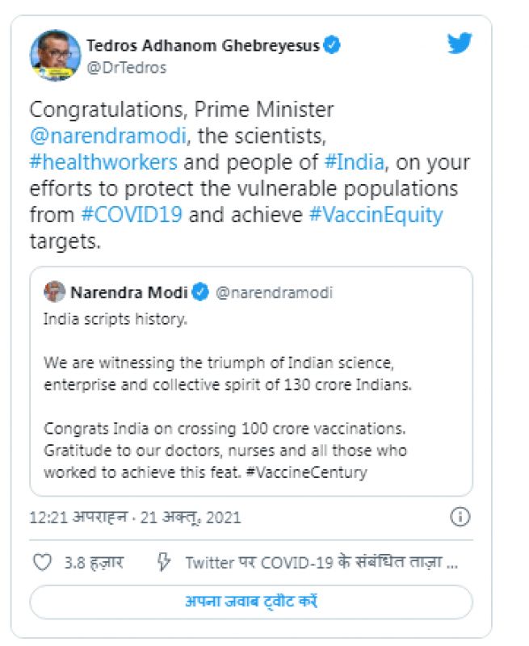Click Narendra Modi verified badge
This screenshot has height=646, width=529.
coord(200,292)
